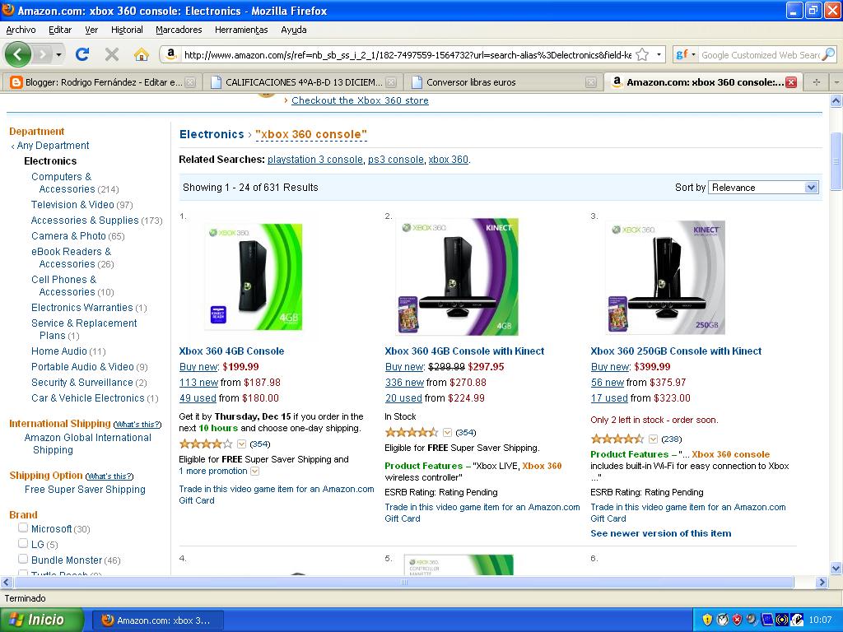Click the Forward navigation arrow
Viewport: 843px width, 632px height.
[x=42, y=54]
